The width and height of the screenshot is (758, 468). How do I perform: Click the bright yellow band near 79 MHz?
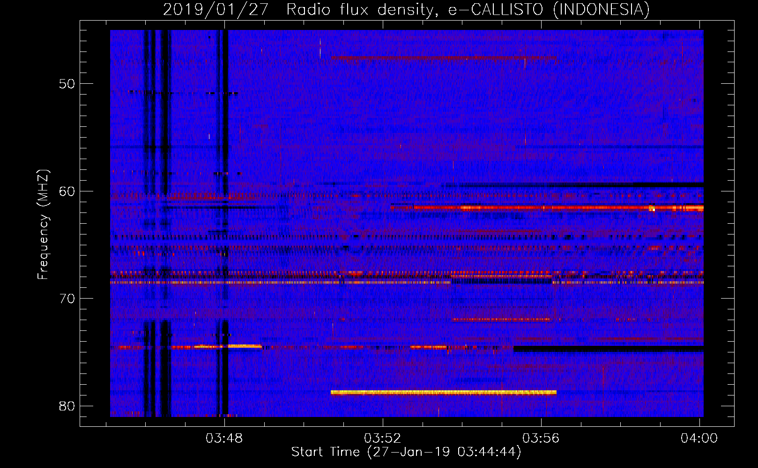(x=443, y=393)
